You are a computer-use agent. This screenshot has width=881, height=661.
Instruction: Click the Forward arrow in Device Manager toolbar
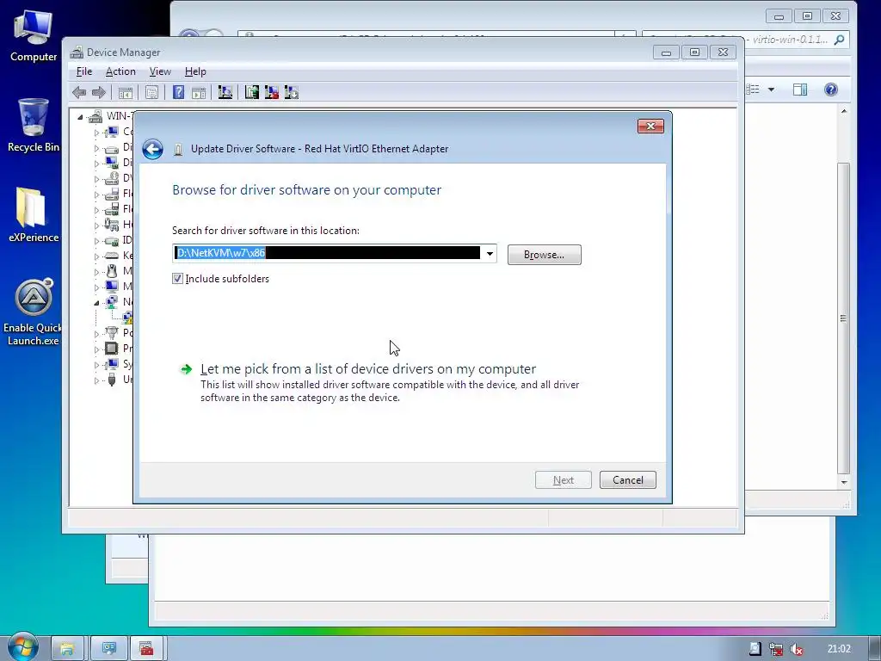coord(98,92)
